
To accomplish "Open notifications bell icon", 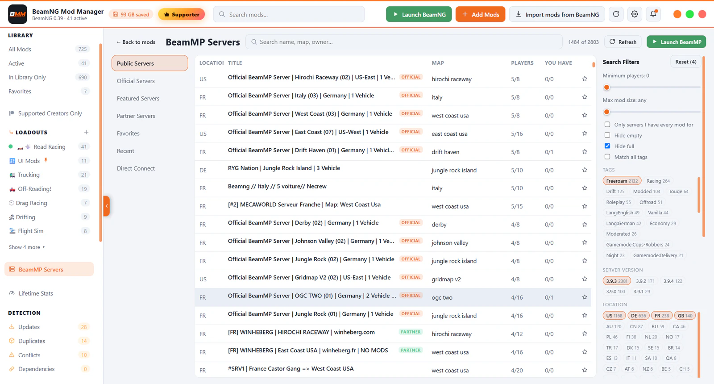I will [x=653, y=14].
